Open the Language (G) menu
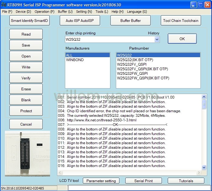The image size is (212, 191). [x=137, y=12]
